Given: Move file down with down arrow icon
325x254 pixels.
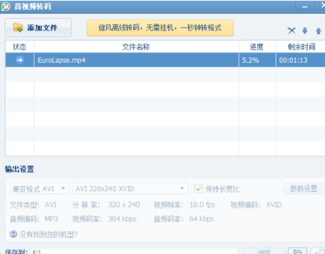Looking at the screenshot, I should 305,31.
